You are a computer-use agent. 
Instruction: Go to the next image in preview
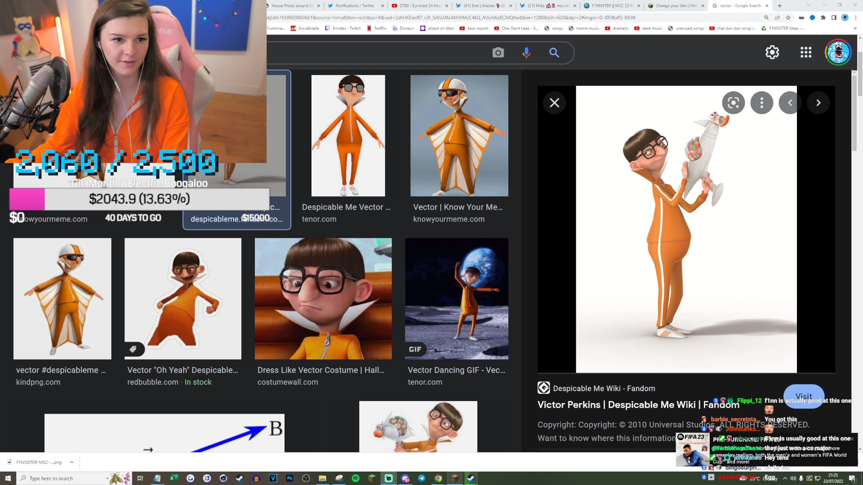819,103
